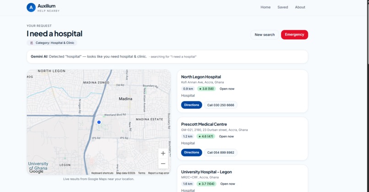Open the Home nav link
Image resolution: width=369 pixels, height=192 pixels.
click(x=266, y=7)
